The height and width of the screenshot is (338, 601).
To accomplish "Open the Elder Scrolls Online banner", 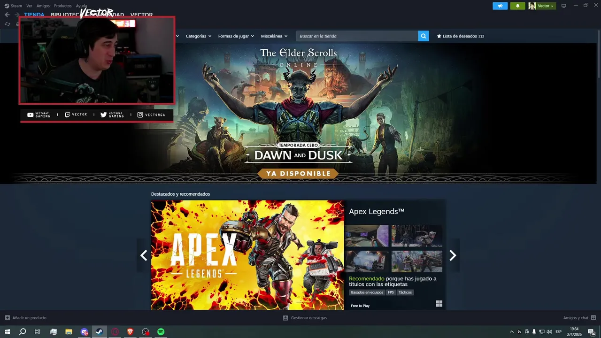I will click(299, 113).
